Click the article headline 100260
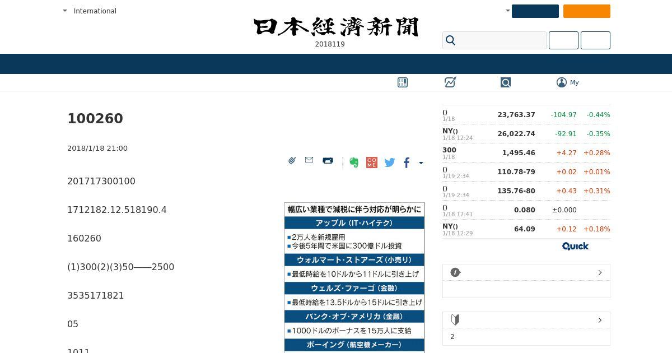The width and height of the screenshot is (672, 353). (x=95, y=119)
